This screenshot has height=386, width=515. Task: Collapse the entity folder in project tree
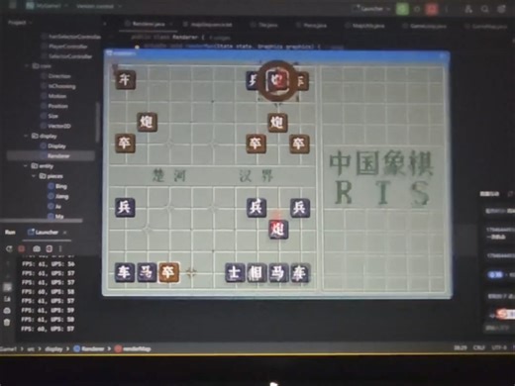tap(26, 166)
